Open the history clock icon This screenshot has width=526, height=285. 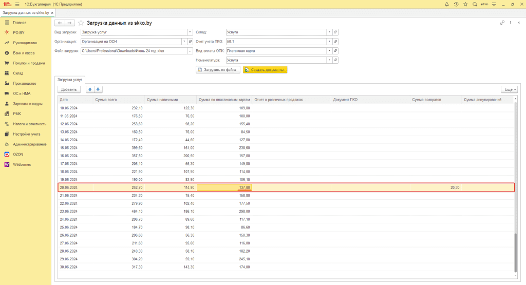point(456,4)
